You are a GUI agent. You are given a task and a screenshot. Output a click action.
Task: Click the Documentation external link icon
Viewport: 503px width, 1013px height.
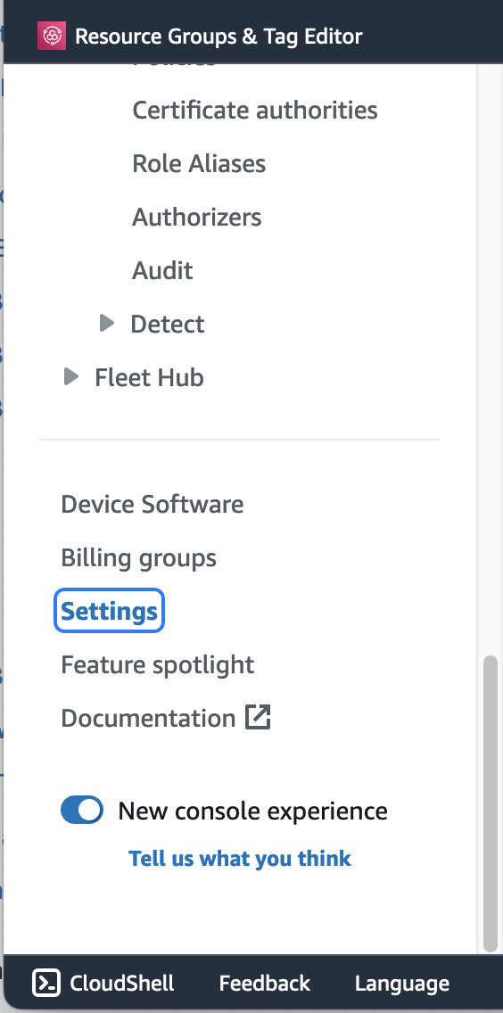258,718
